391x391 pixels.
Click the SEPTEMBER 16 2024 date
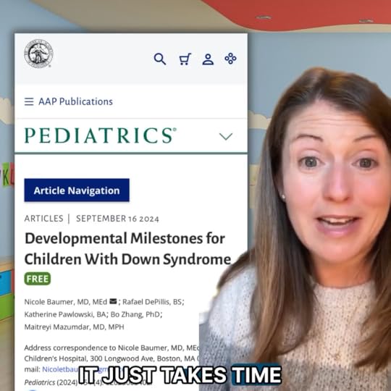[x=117, y=219]
